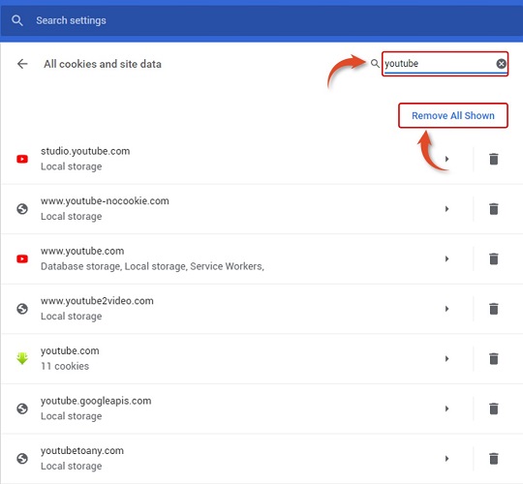523x484 pixels.
Task: Delete www.youtube-nocookie.com data using trash icon
Action: point(494,209)
